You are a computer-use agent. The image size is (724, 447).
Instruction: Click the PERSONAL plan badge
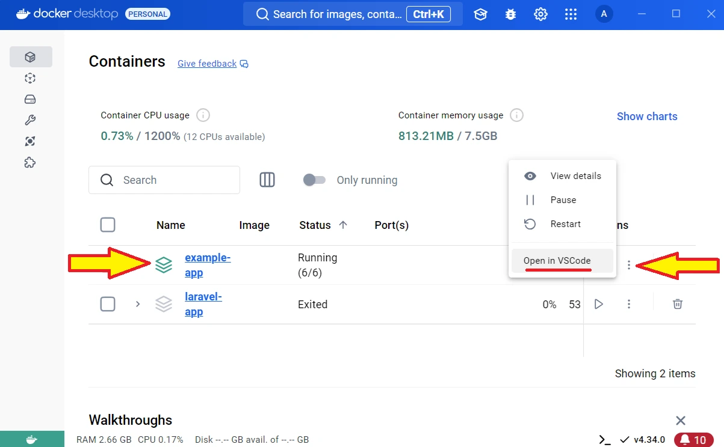click(147, 14)
